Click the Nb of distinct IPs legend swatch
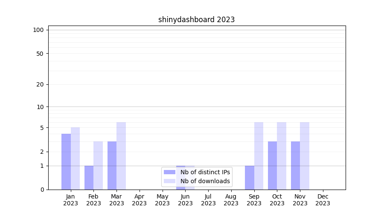 (169, 172)
